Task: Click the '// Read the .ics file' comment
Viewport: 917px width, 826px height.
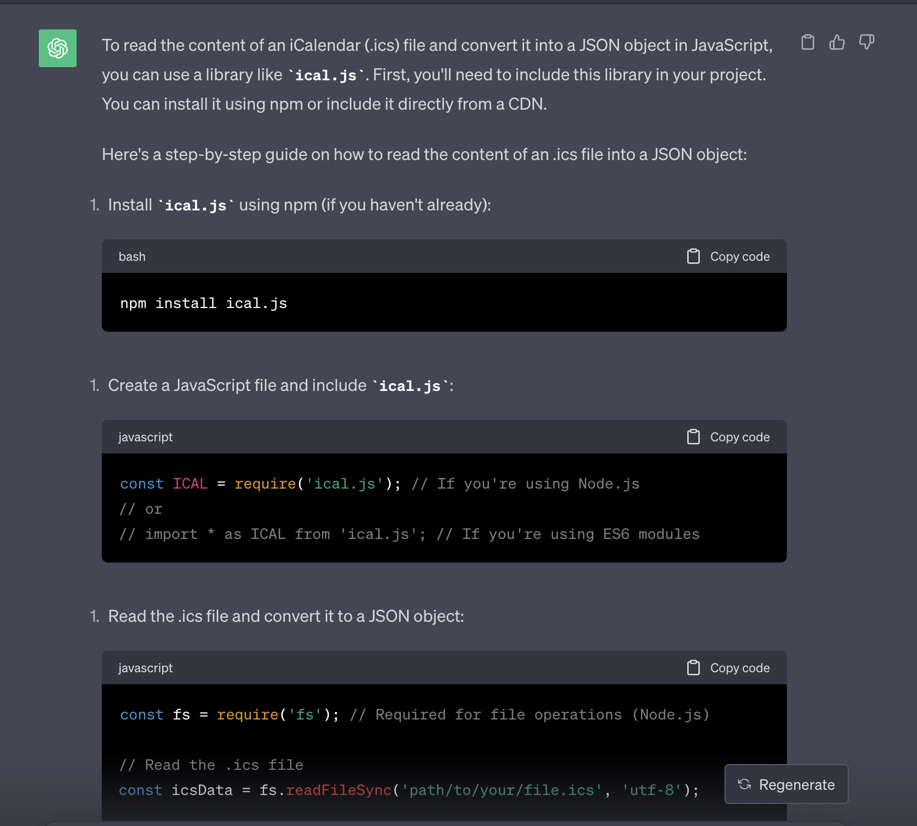Action: click(x=211, y=765)
